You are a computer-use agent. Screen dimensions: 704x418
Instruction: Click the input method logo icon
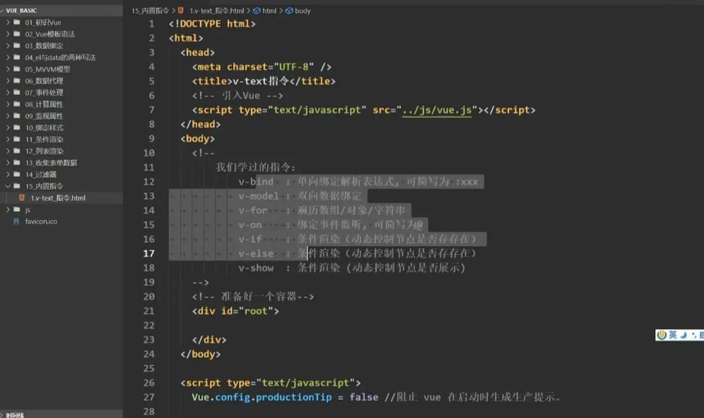coord(662,335)
